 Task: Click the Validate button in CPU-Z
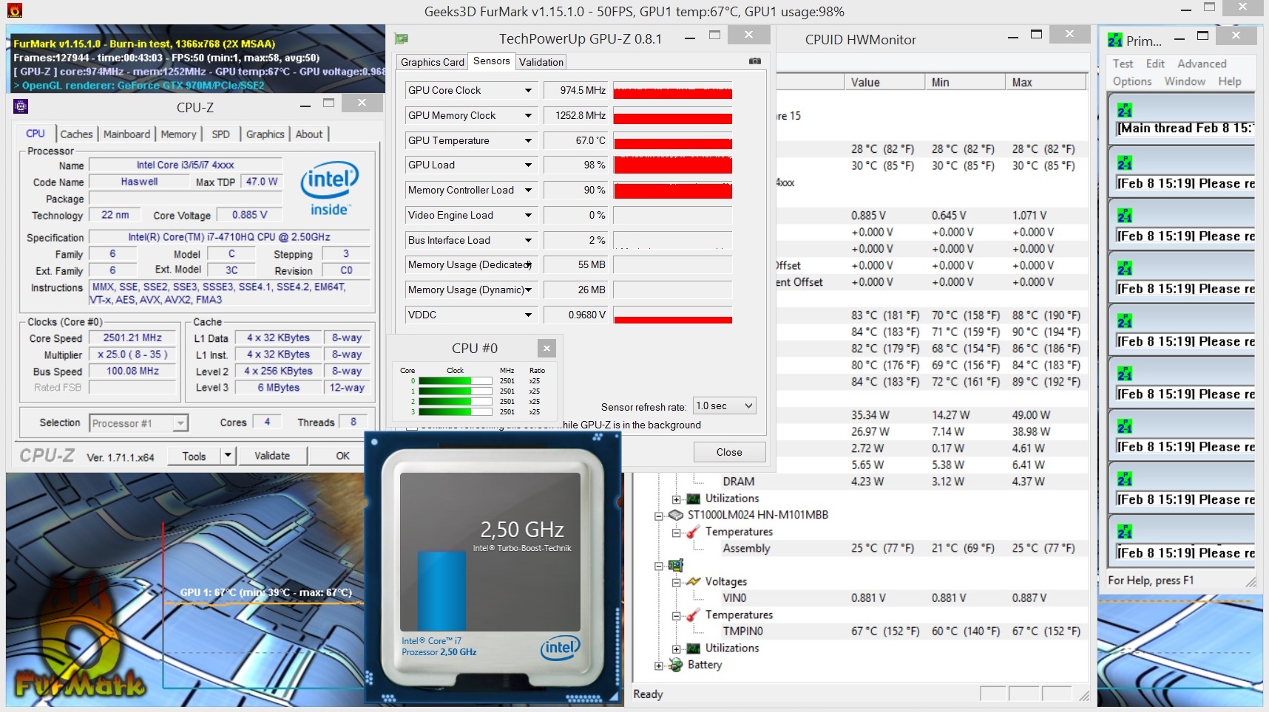272,456
